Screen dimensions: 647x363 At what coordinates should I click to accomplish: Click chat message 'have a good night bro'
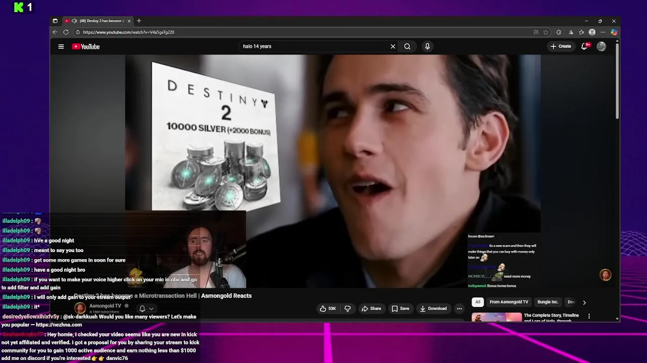click(x=60, y=270)
